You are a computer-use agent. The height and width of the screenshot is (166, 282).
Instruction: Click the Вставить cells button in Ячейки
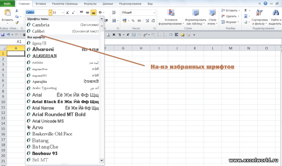coord(230,11)
